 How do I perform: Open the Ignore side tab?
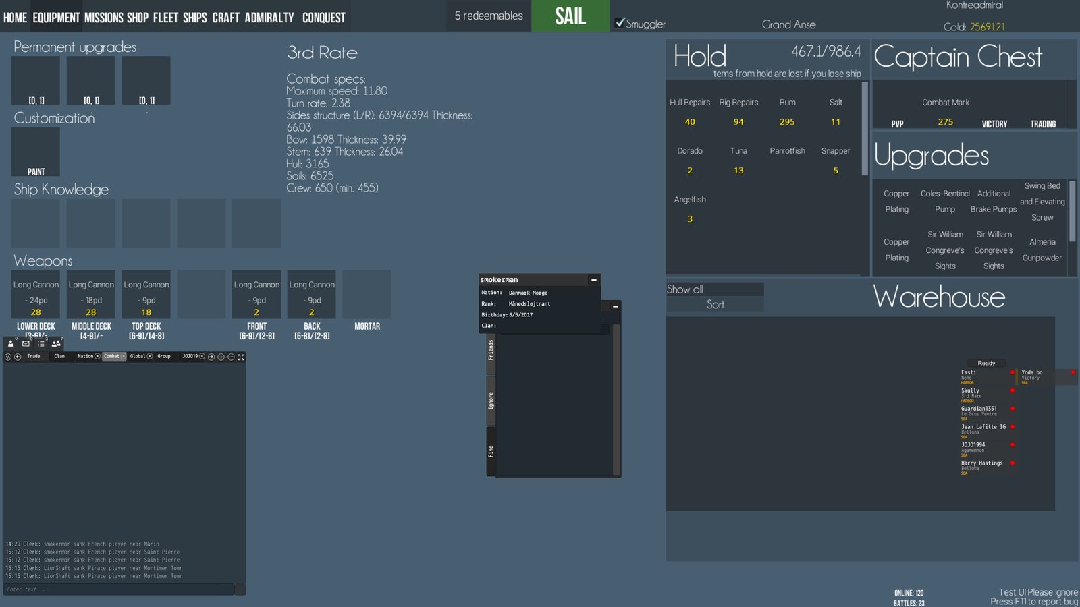(491, 400)
